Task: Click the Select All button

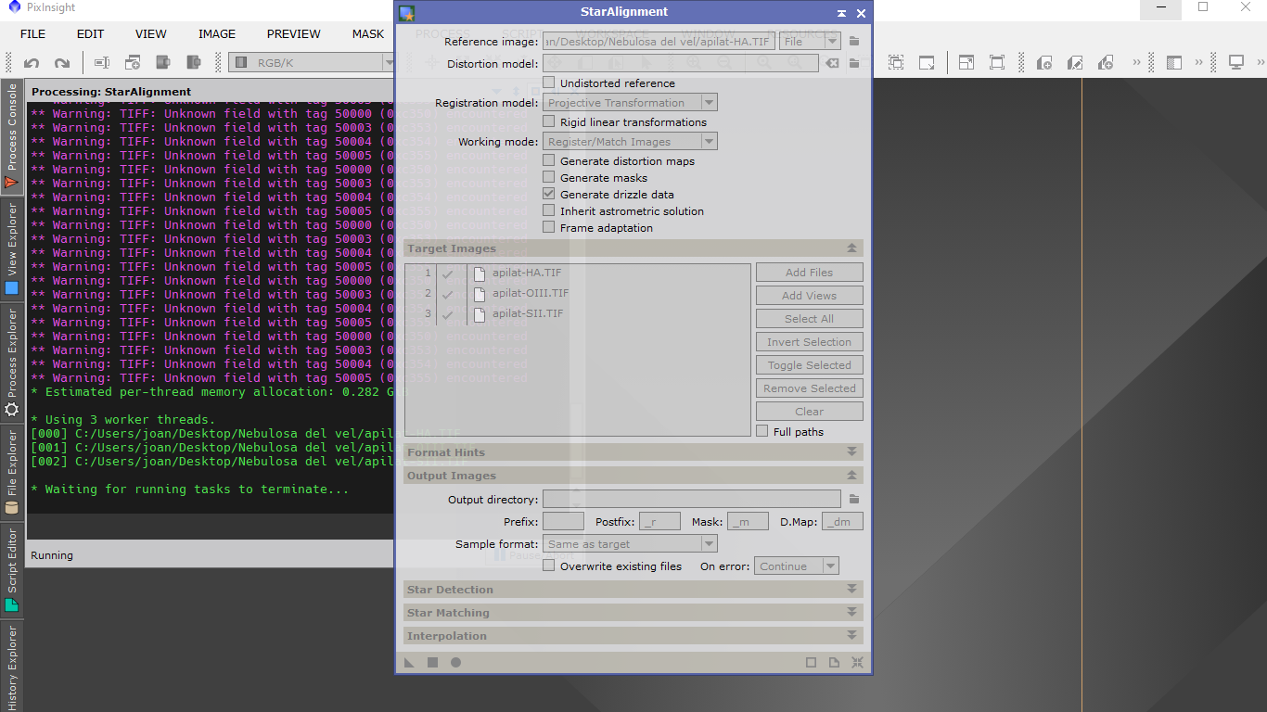Action: [x=810, y=319]
